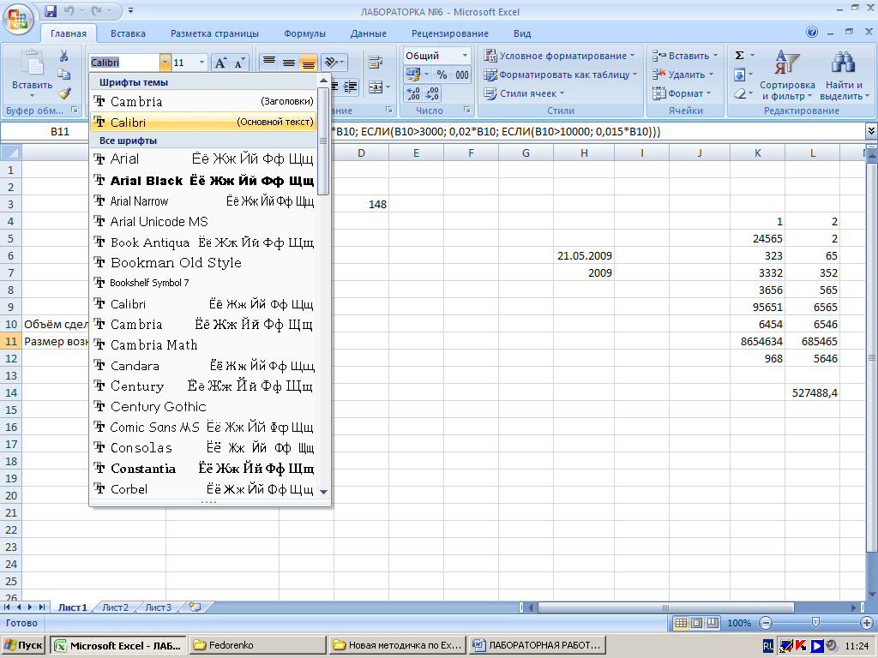This screenshot has width=878, height=658.
Task: Switch to Page Layout view in status bar
Action: [696, 623]
